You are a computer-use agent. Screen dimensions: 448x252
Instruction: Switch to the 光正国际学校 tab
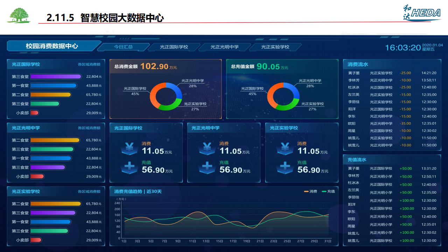click(174, 47)
